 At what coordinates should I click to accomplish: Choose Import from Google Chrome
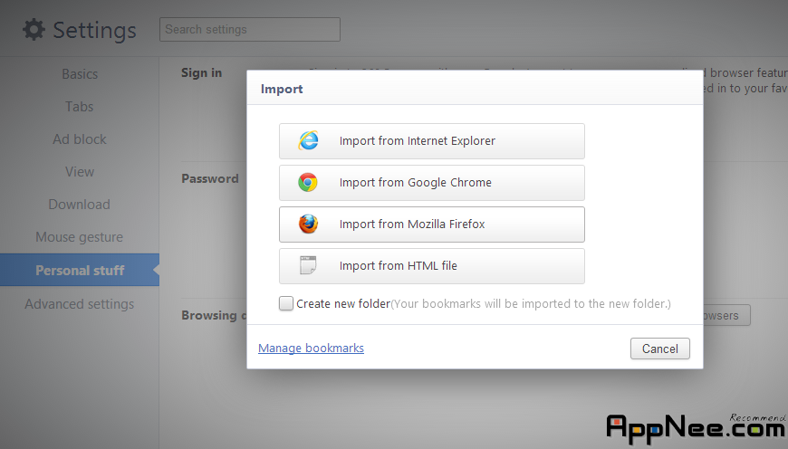coord(432,183)
